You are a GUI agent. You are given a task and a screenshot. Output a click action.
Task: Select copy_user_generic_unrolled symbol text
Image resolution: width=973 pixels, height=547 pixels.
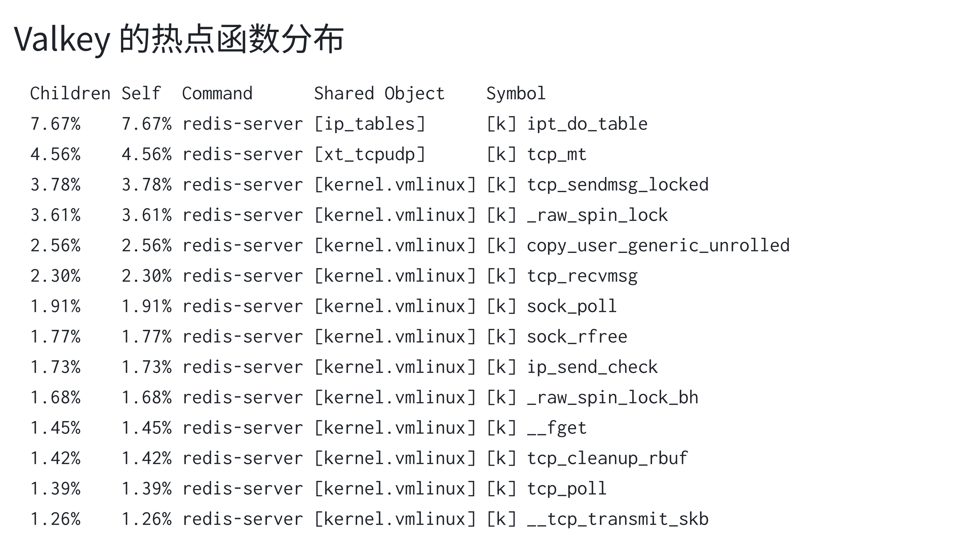click(x=658, y=246)
